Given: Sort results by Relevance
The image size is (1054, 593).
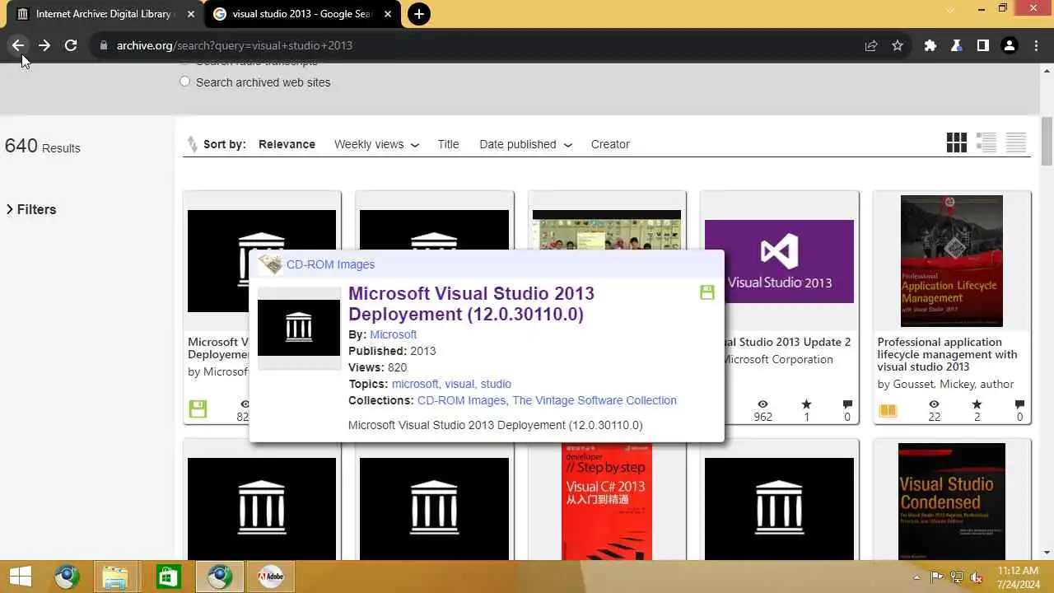Looking at the screenshot, I should tap(287, 144).
